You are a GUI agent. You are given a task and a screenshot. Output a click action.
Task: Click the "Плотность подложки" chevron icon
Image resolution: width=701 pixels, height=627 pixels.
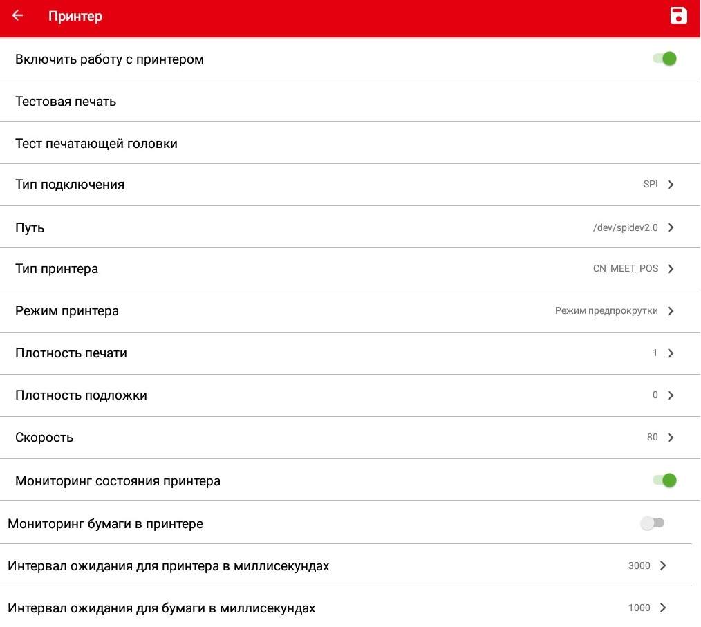[671, 395]
